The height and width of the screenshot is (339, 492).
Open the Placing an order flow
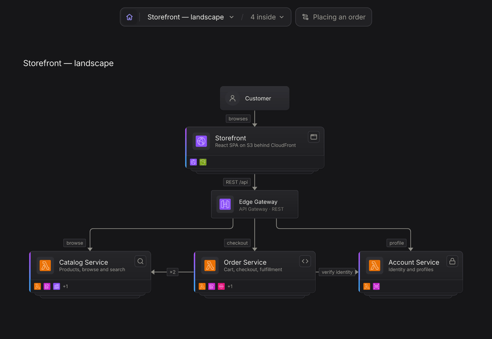point(333,17)
